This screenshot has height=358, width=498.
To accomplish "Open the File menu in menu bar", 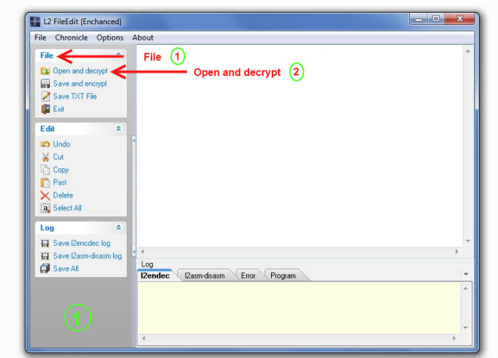I will click(41, 38).
